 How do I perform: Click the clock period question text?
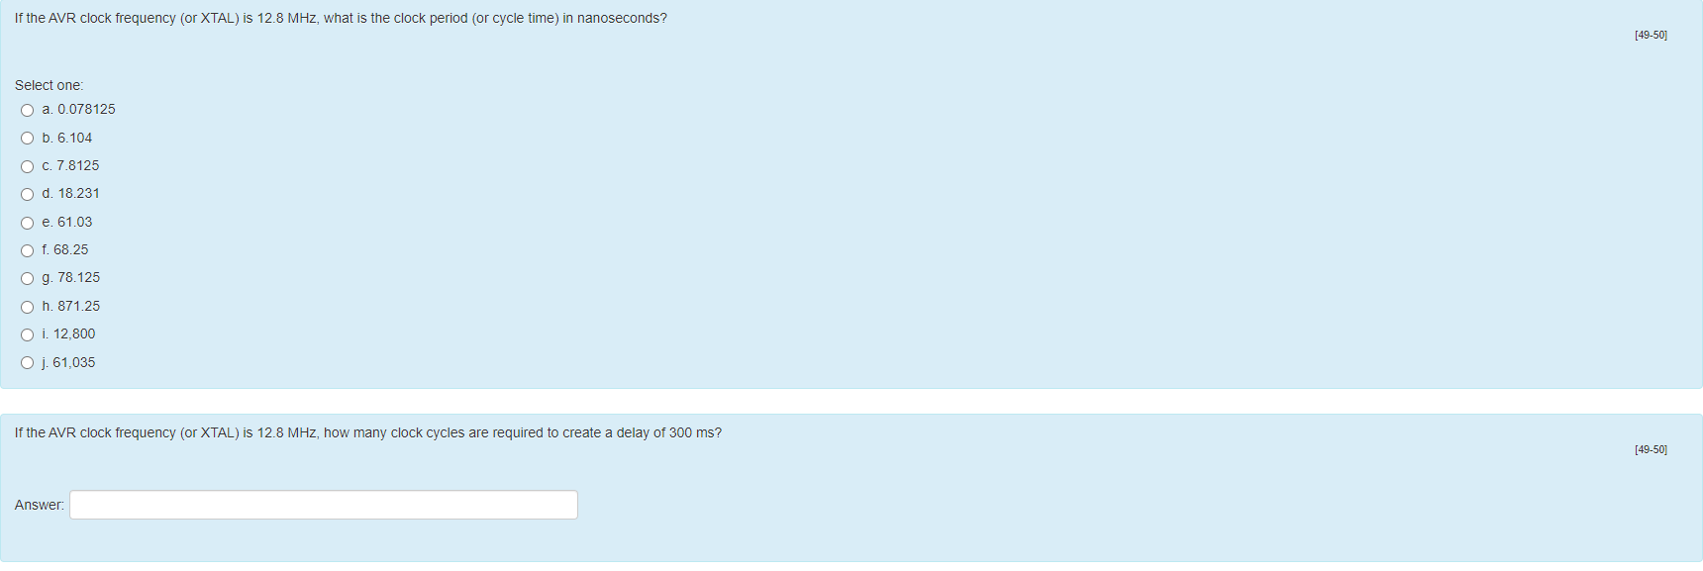click(341, 18)
